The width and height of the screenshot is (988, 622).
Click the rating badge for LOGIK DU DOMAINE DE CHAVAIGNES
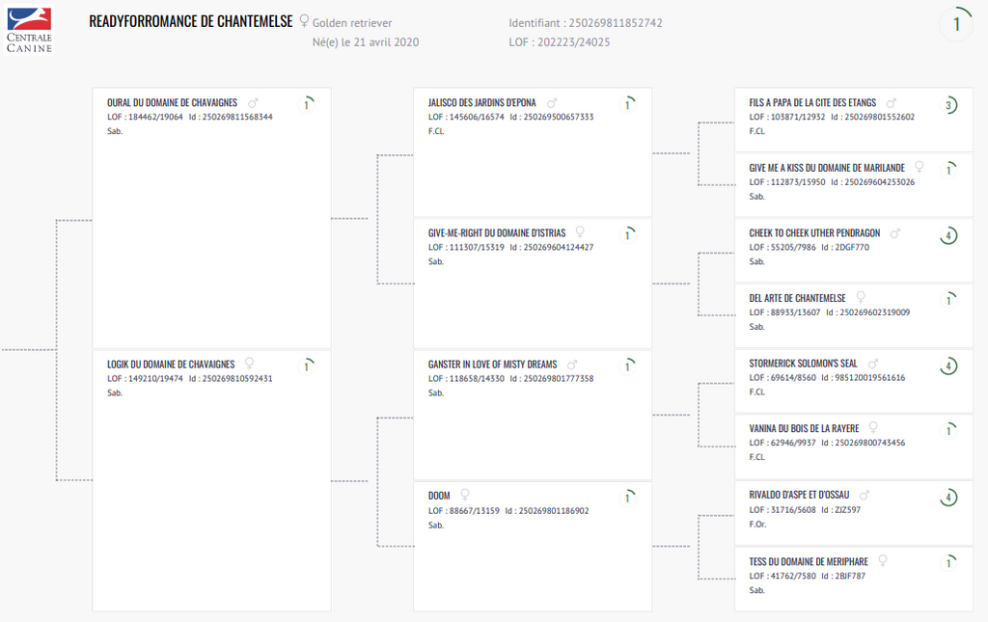pyautogui.click(x=306, y=365)
